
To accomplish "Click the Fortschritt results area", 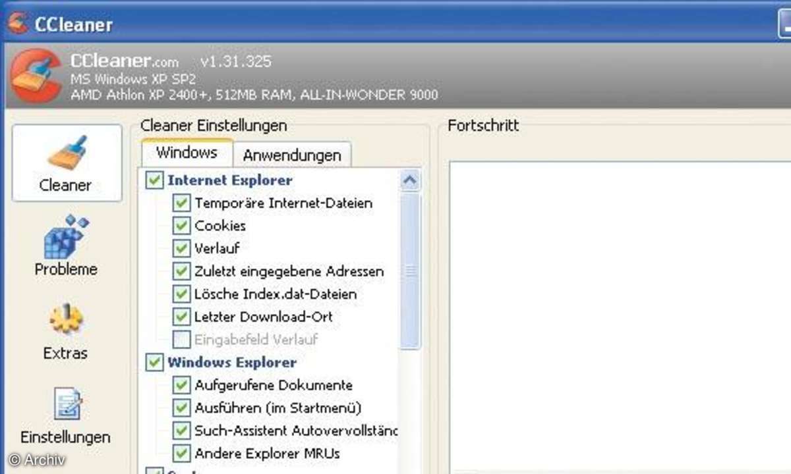I will 620,316.
